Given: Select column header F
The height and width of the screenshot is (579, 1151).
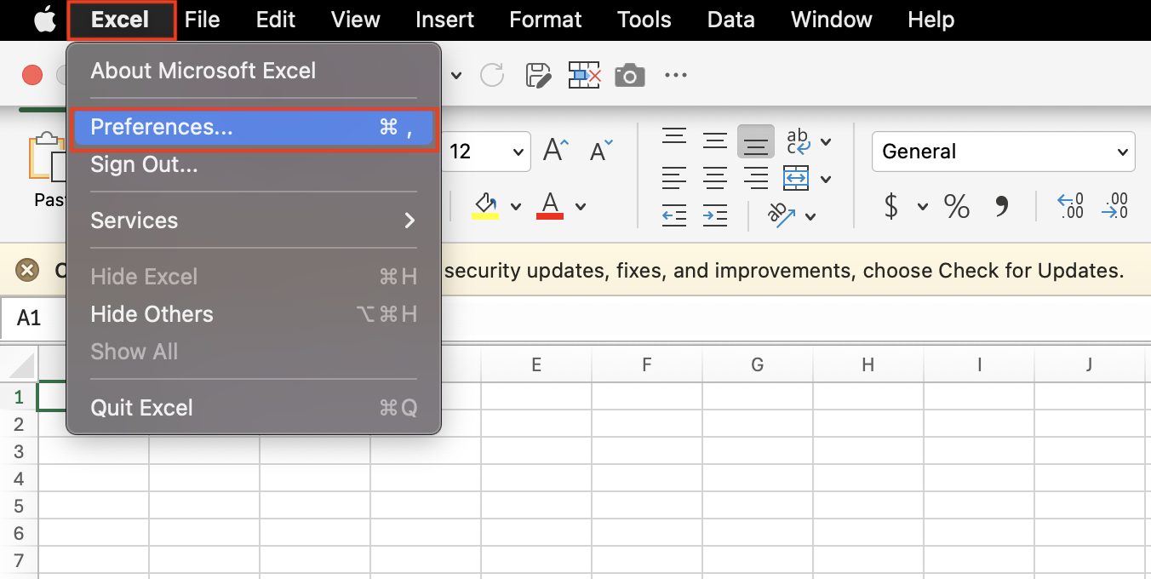Looking at the screenshot, I should (x=647, y=365).
